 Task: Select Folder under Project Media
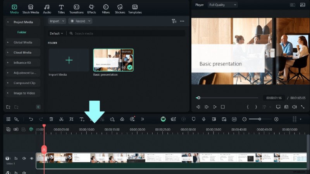click(22, 32)
